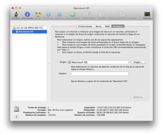This screenshot has width=163, height=135.
Task: Click the Restaurar button at bottom right
Action: 138,97
